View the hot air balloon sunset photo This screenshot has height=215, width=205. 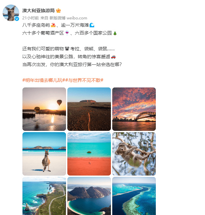(x=44, y=109)
